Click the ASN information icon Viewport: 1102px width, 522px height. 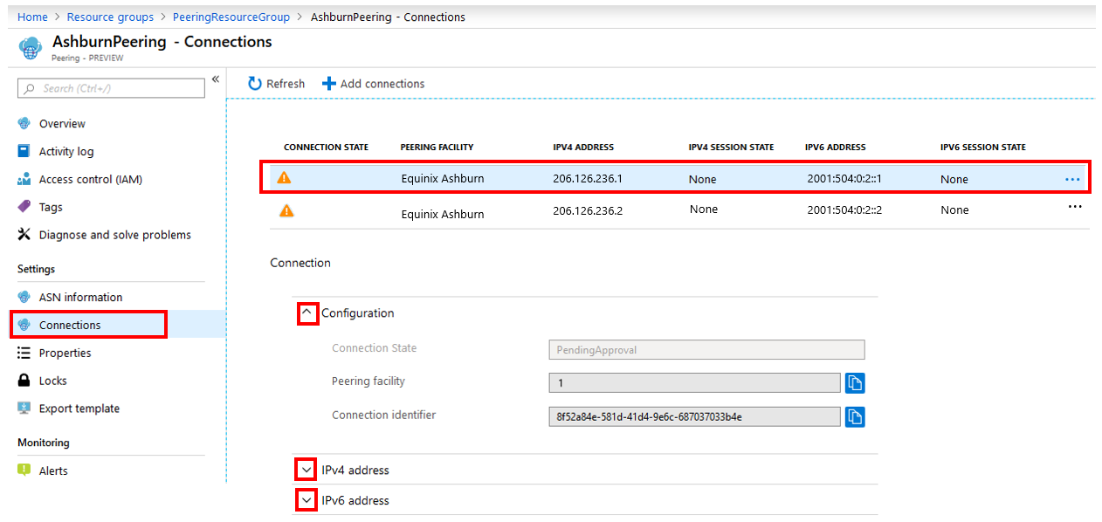click(24, 297)
